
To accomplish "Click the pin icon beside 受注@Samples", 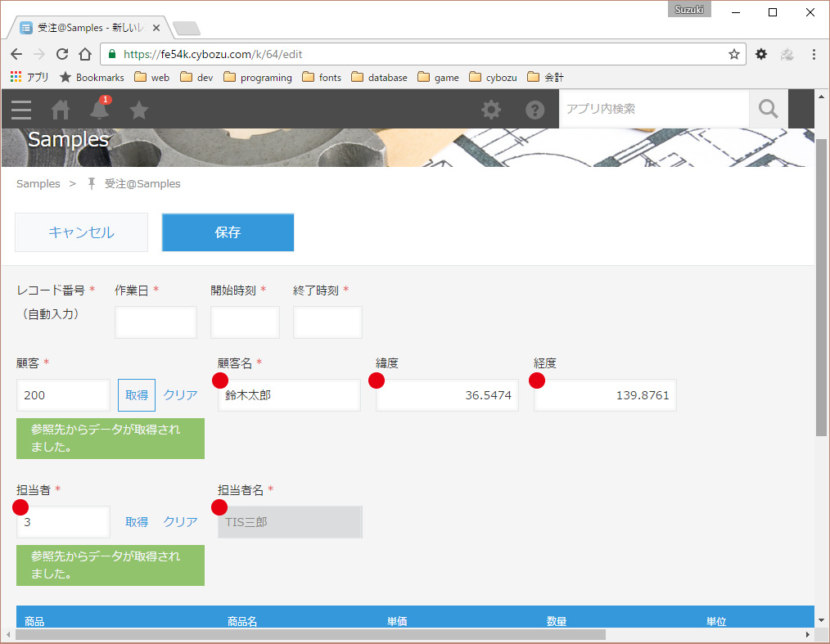I will click(91, 183).
